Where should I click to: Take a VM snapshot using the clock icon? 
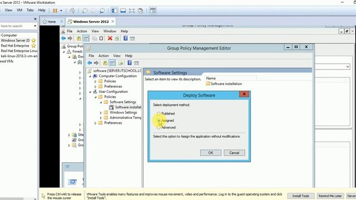(x=85, y=11)
